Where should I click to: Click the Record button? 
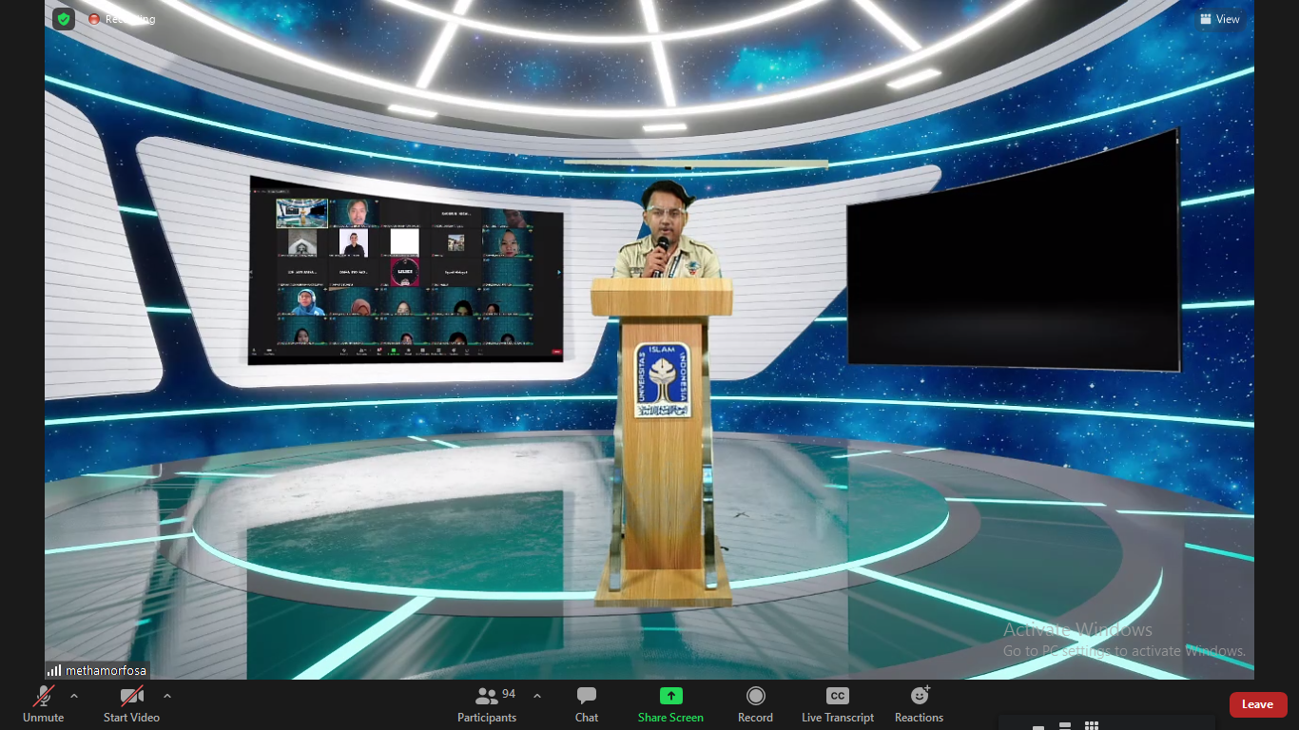[755, 704]
